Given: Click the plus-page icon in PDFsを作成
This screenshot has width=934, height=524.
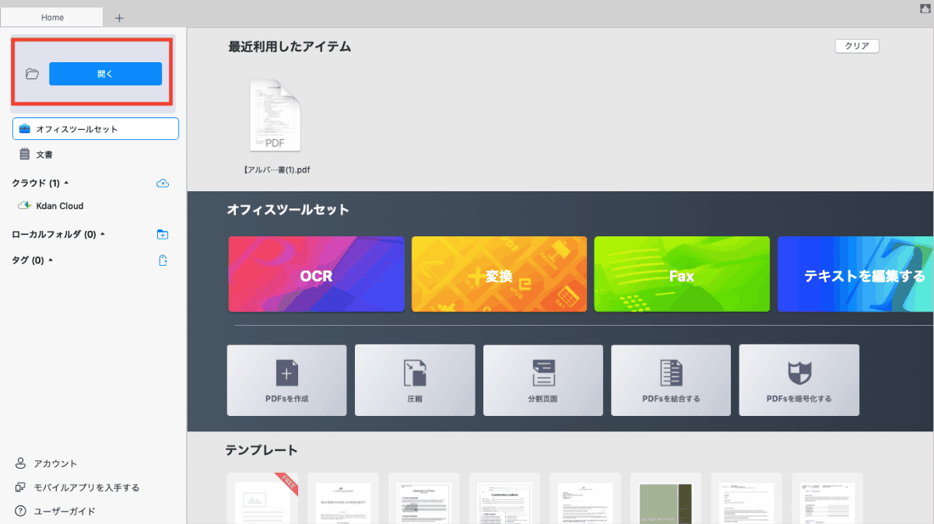Looking at the screenshot, I should point(286,373).
